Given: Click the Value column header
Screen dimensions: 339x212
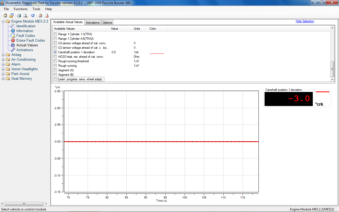Looking at the screenshot, I should (x=121, y=29).
